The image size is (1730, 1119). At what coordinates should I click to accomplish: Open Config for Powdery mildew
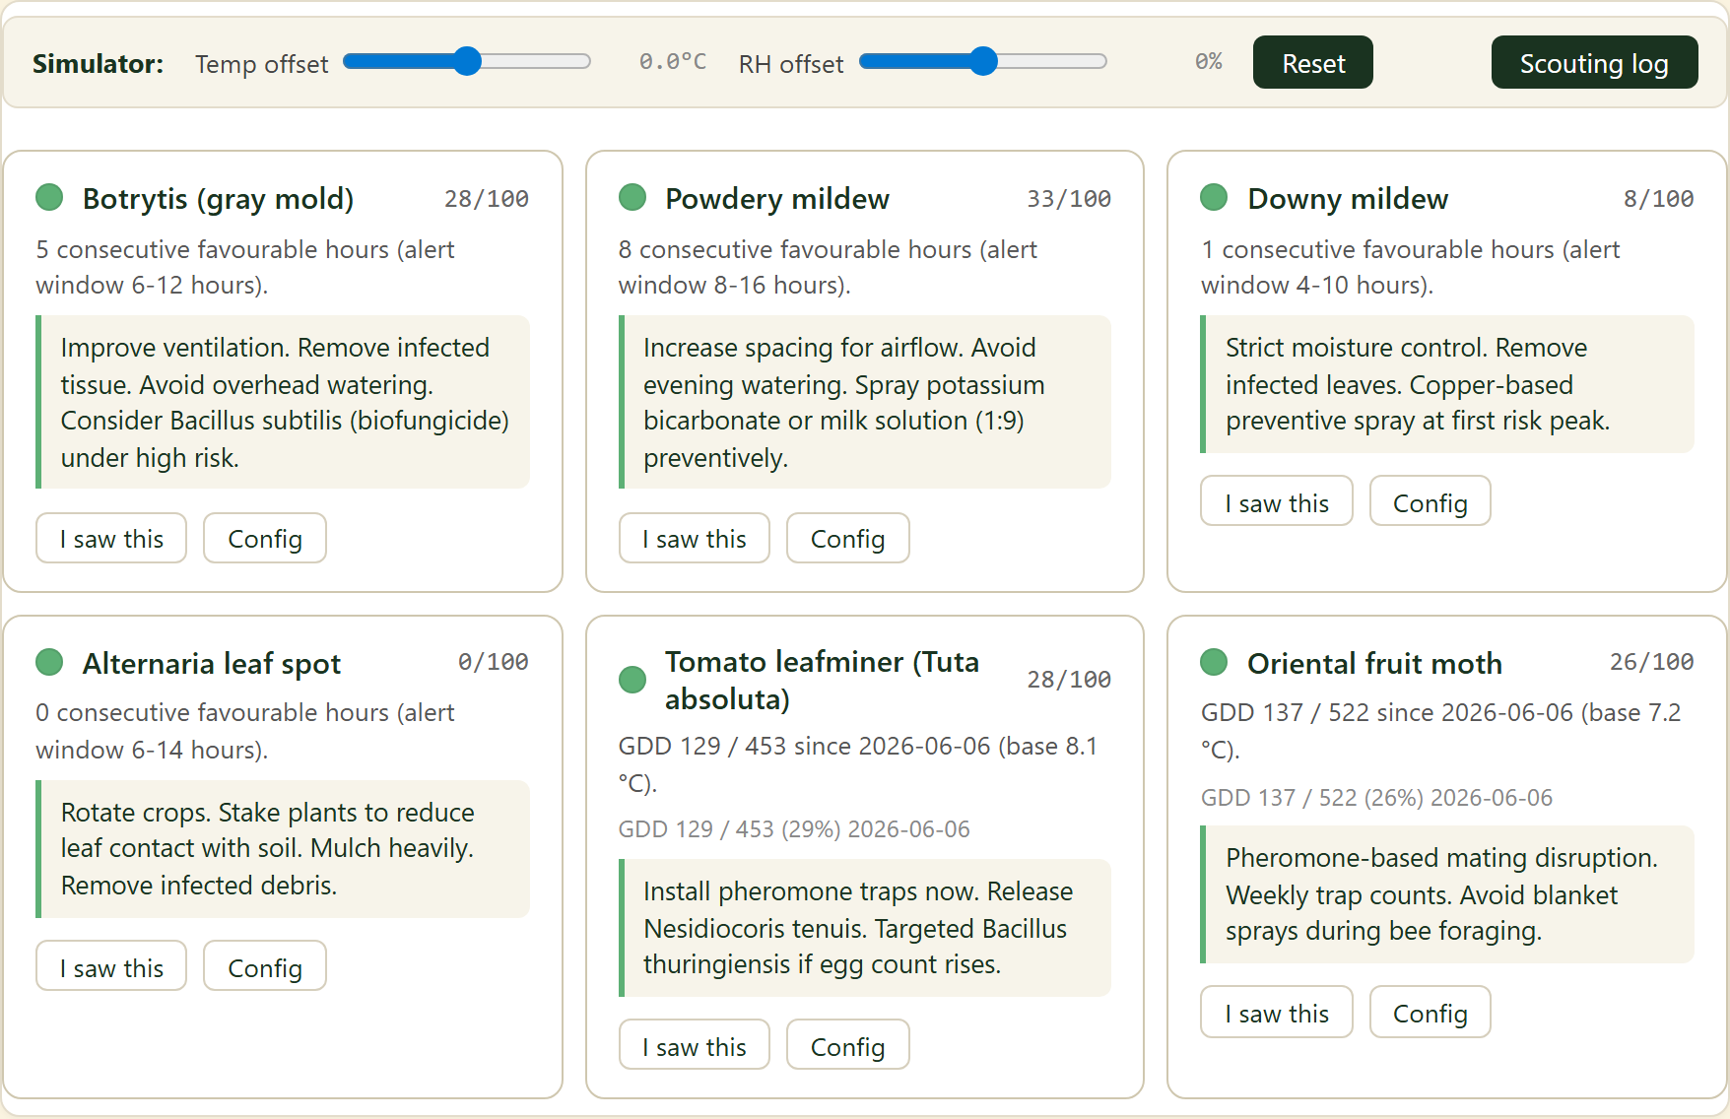(x=848, y=539)
